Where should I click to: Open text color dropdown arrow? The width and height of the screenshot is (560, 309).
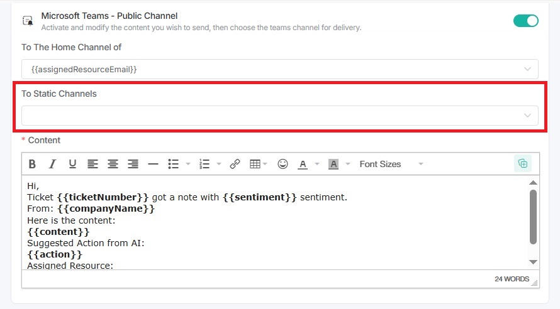(316, 164)
